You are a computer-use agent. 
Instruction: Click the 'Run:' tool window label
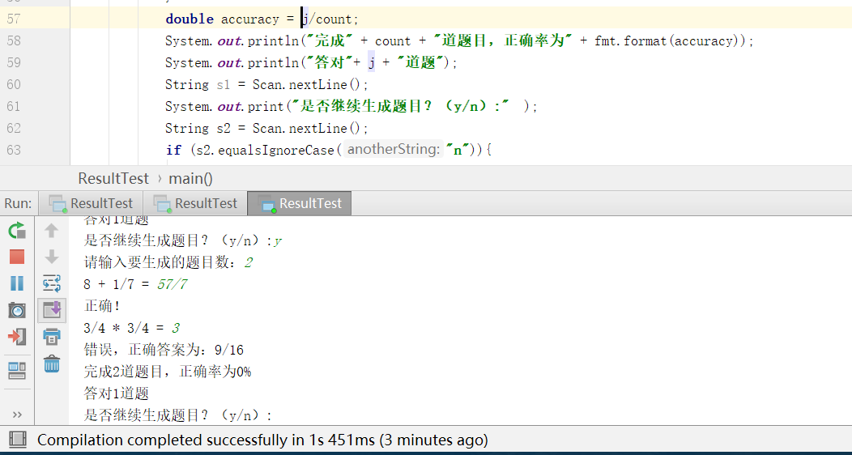18,203
